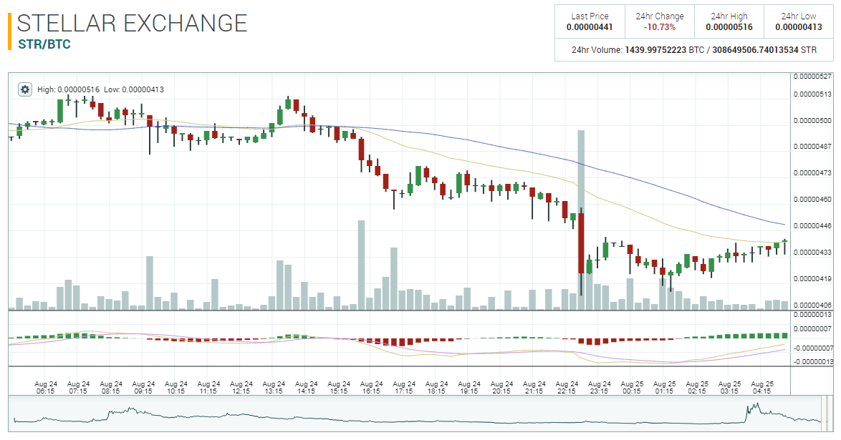Click the 0.00000500 price axis label
This screenshot has height=440, width=841.
812,121
